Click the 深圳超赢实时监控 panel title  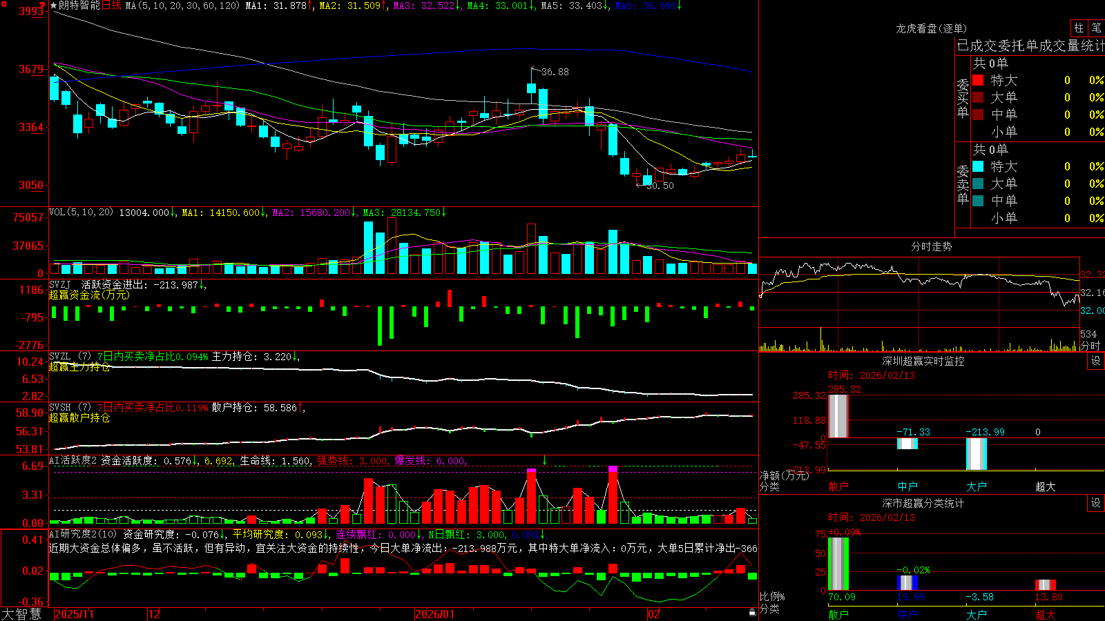(923, 361)
